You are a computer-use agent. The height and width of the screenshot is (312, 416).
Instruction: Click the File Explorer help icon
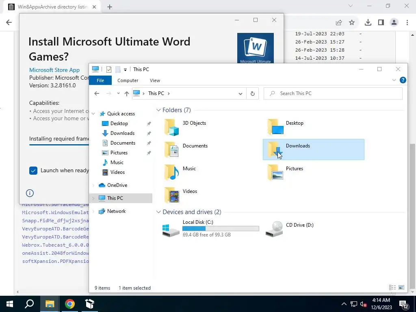pyautogui.click(x=403, y=80)
